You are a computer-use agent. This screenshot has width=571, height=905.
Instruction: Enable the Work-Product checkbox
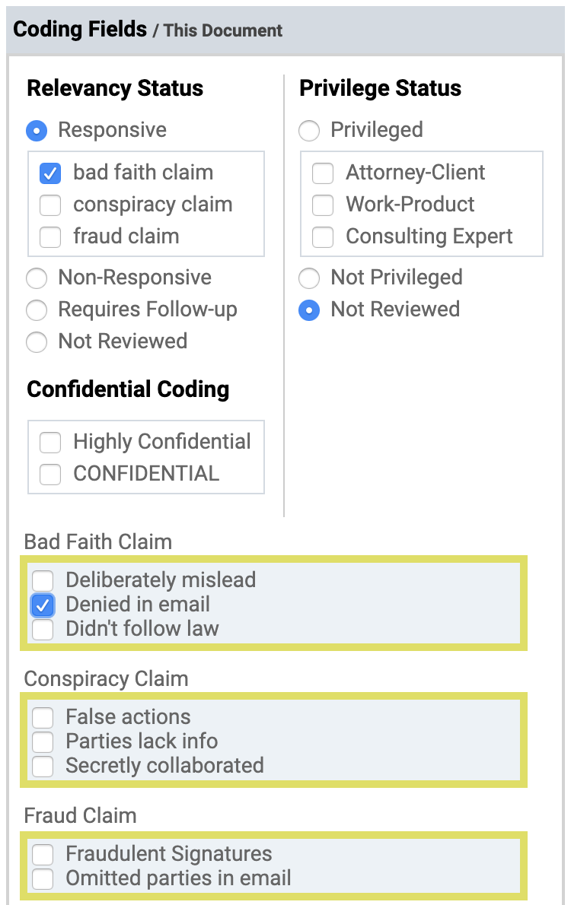[323, 205]
